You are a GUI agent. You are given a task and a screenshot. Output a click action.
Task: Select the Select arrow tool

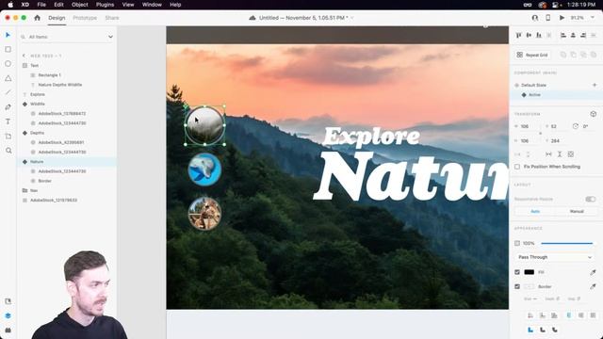(8, 35)
